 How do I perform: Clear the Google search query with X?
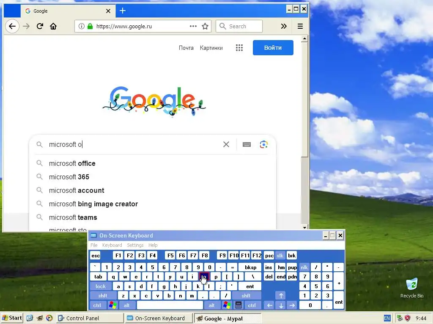[226, 144]
